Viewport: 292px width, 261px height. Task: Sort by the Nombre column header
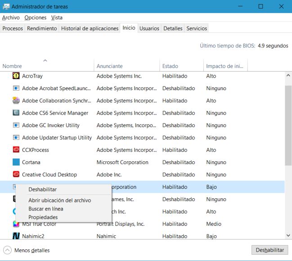point(47,65)
